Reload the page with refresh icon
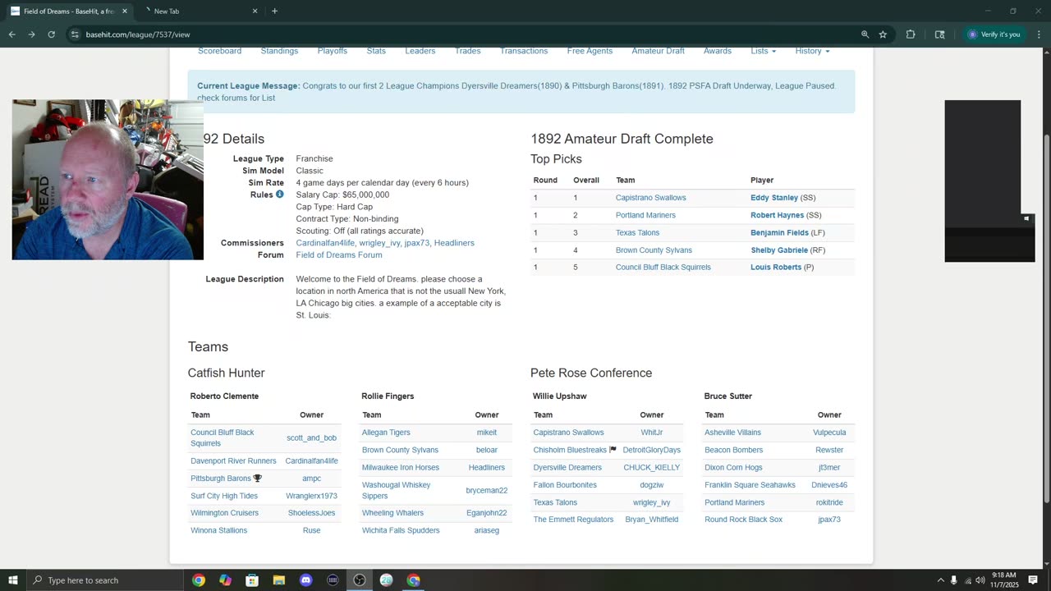 coord(51,34)
